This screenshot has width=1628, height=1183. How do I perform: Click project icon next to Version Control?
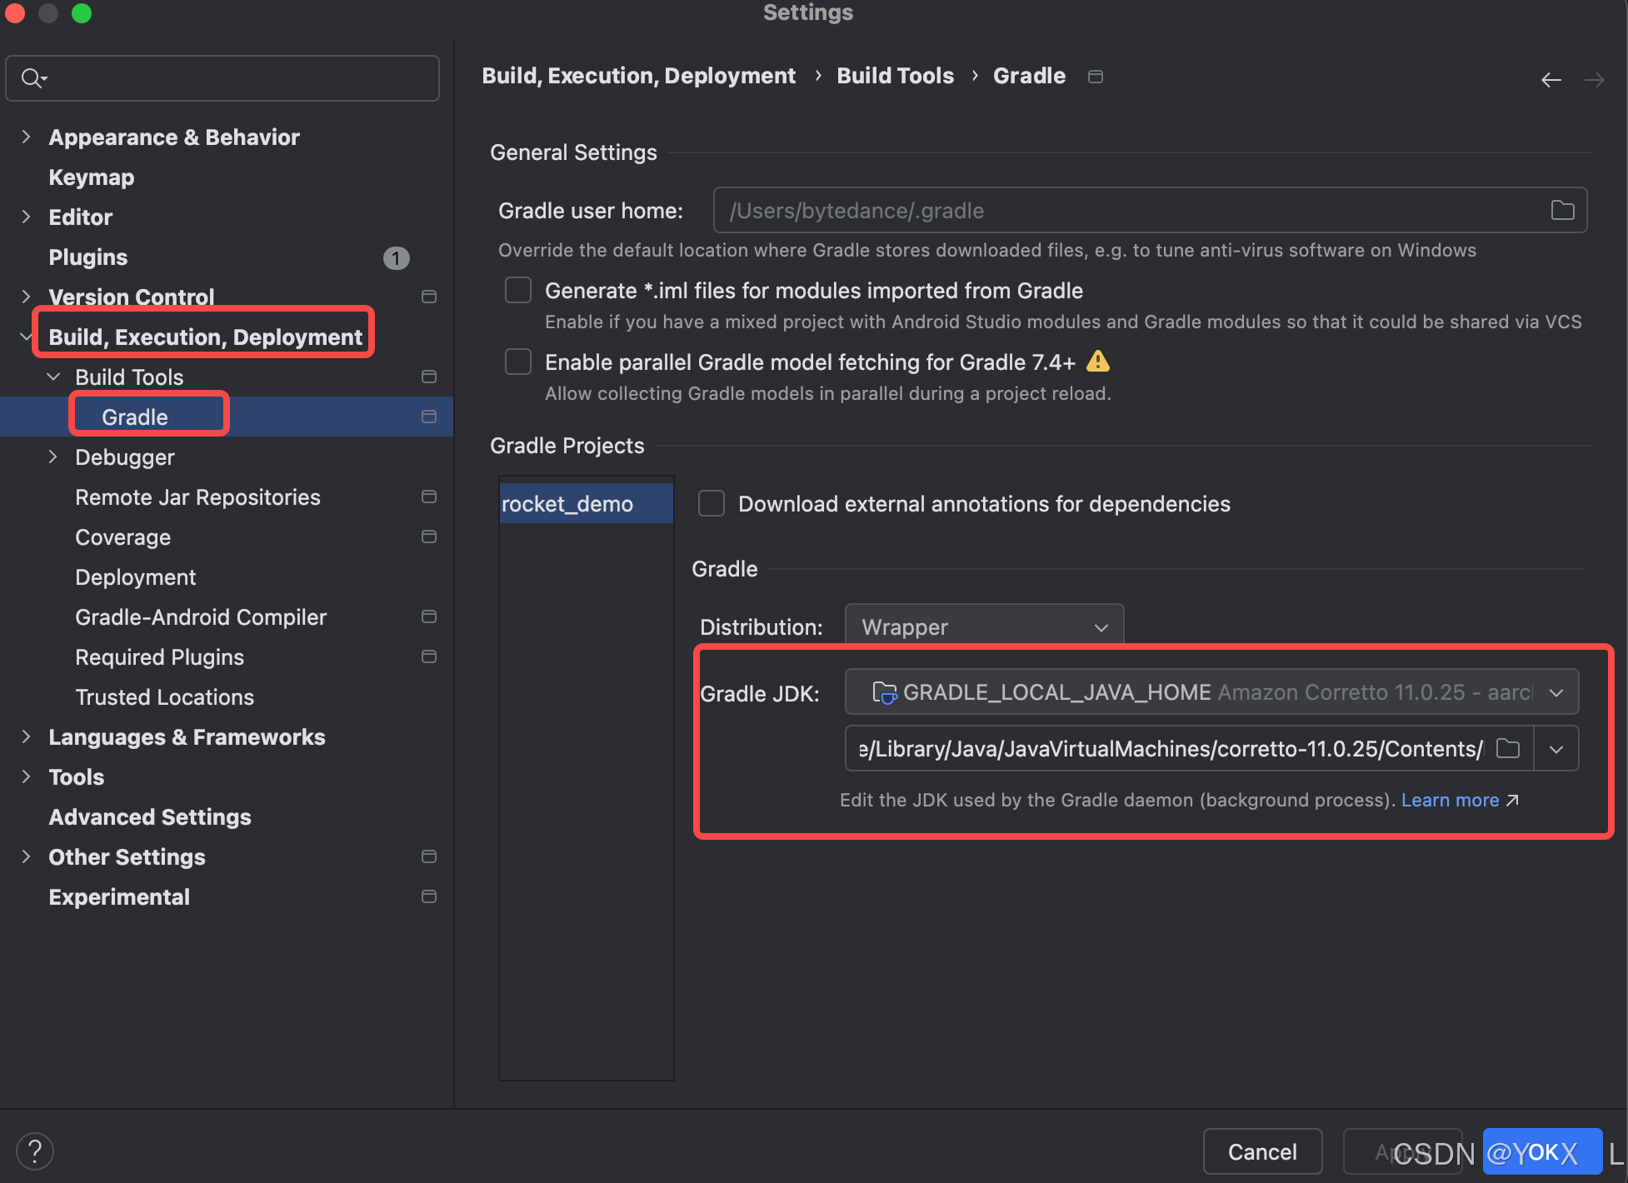click(429, 297)
